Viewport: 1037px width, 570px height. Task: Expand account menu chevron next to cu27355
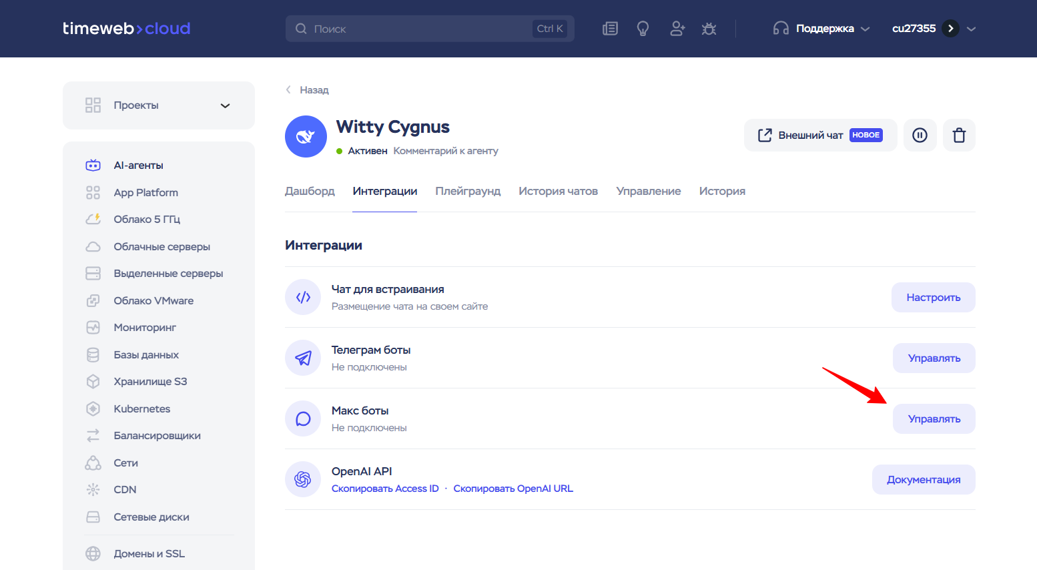(972, 29)
